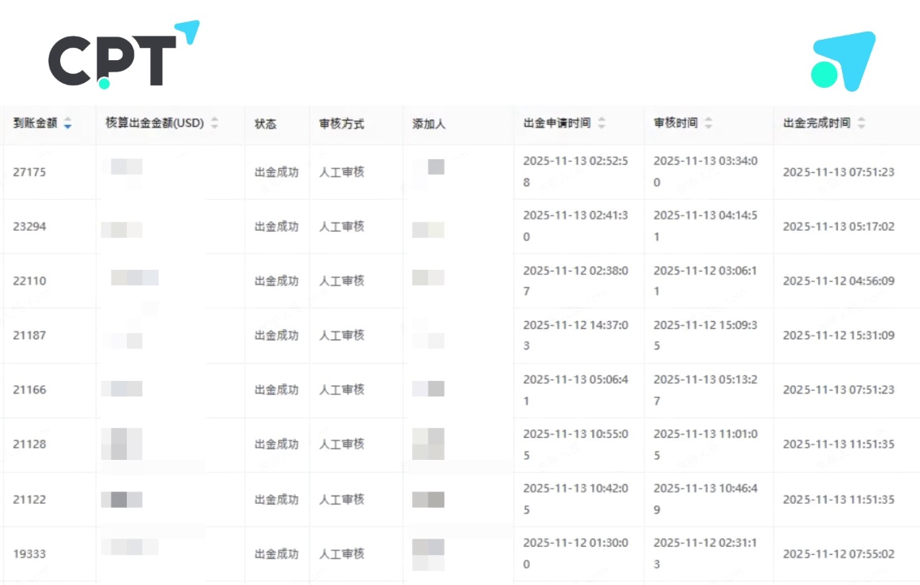Click request time 2025-11-13 05:06:41
Image resolution: width=920 pixels, height=585 pixels.
pyautogui.click(x=575, y=390)
